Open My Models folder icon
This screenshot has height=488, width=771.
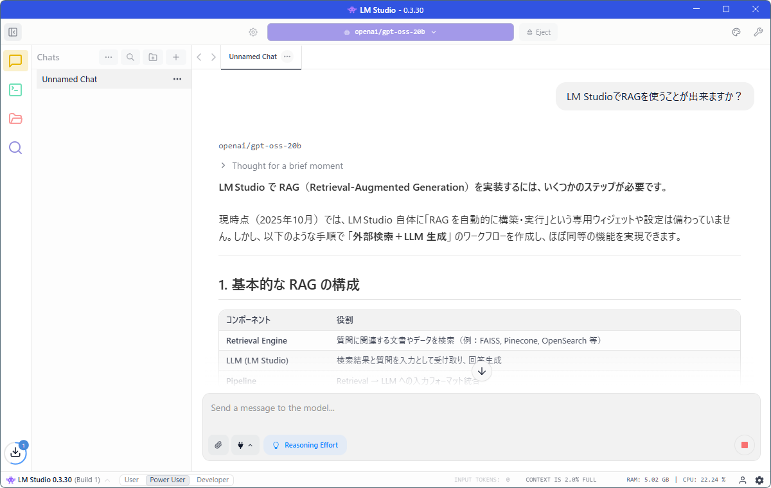click(15, 119)
